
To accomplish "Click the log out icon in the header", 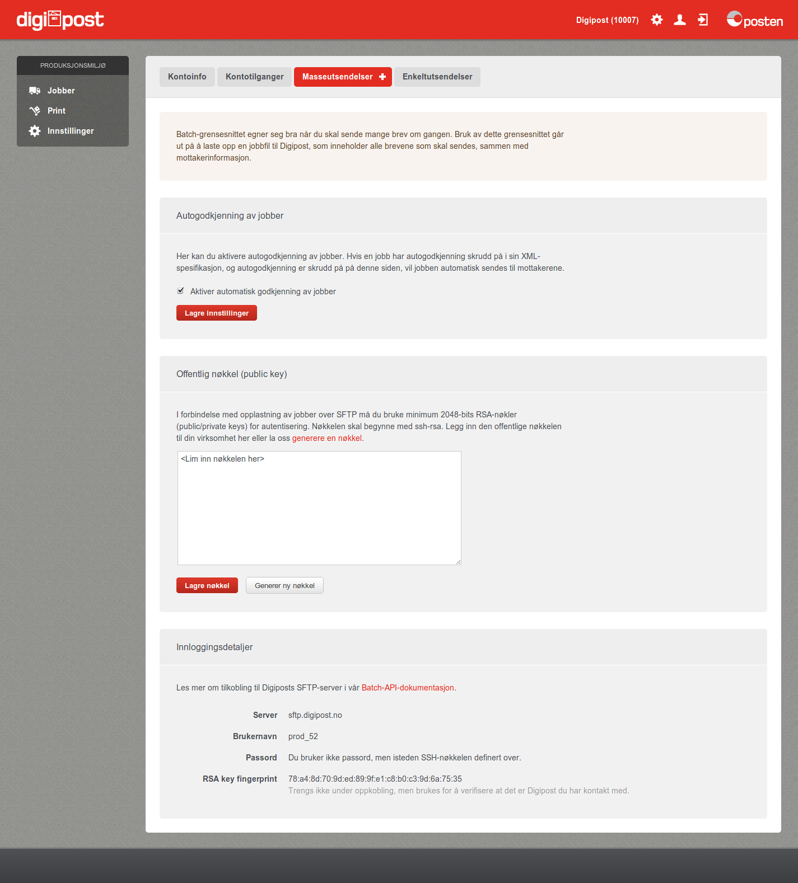I will 703,20.
